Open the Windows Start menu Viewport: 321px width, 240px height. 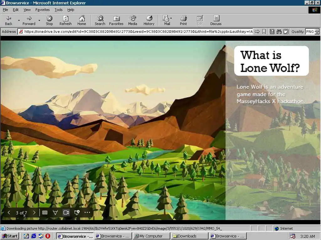[10, 236]
